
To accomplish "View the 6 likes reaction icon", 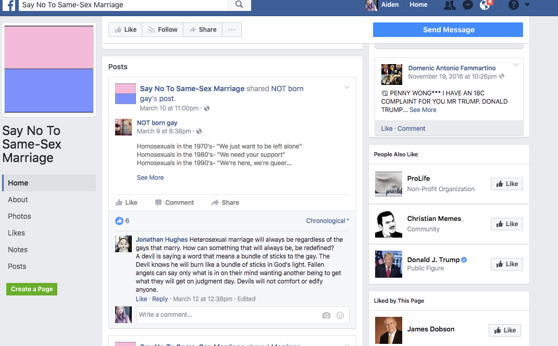I will [x=119, y=221].
